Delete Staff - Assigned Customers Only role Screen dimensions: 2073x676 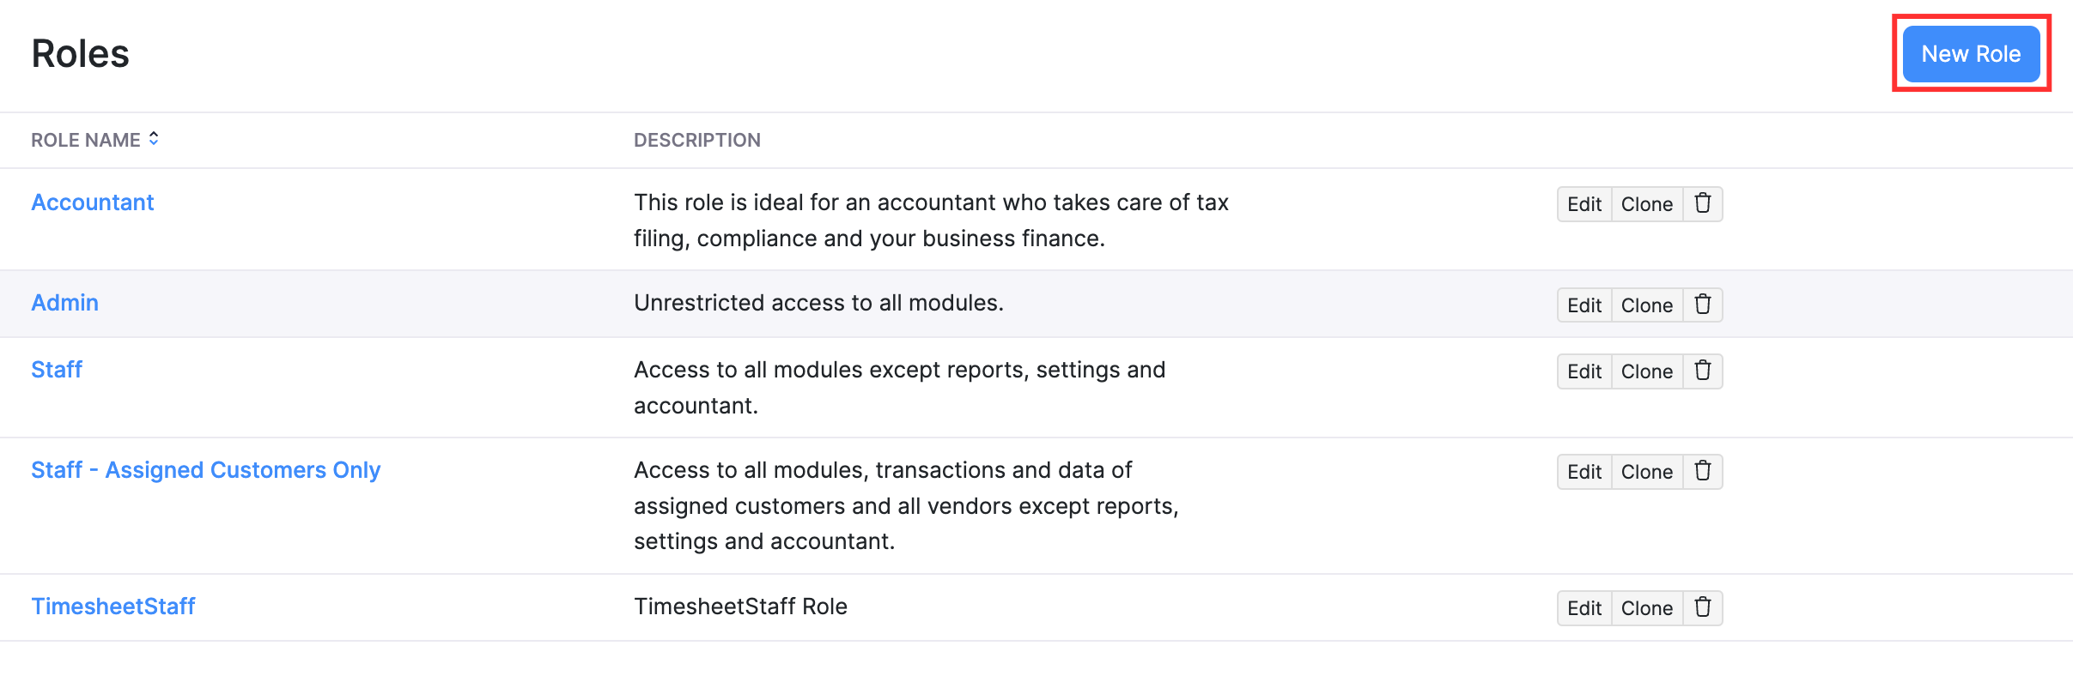pos(1702,472)
